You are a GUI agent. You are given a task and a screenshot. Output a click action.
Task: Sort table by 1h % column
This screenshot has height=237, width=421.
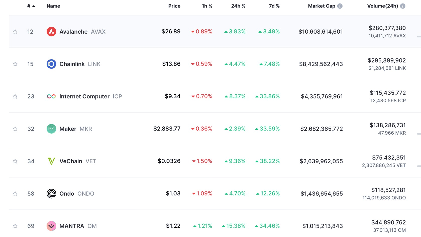207,6
